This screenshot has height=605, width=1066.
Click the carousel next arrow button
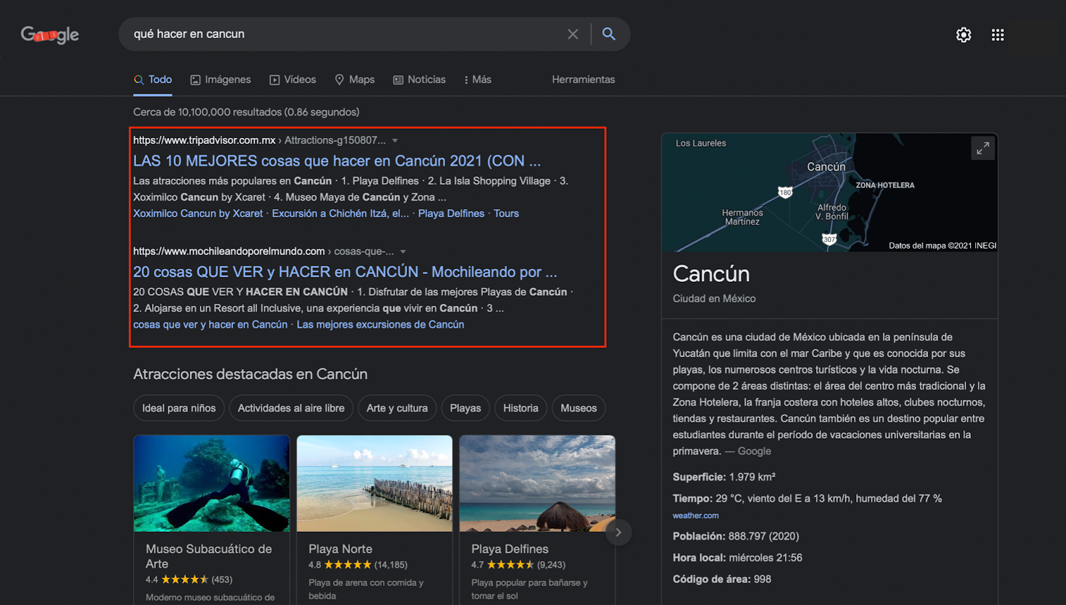618,532
